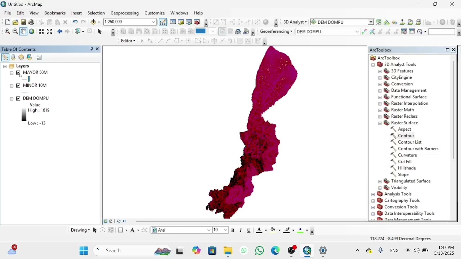The height and width of the screenshot is (259, 461).
Task: Uncheck the MINOR 10M layer
Action: tap(18, 86)
